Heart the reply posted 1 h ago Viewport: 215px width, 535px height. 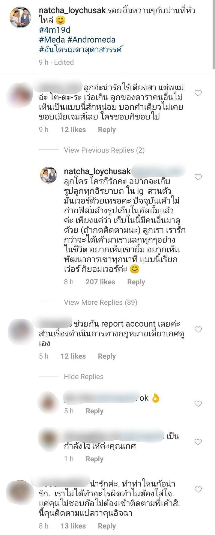point(198,442)
